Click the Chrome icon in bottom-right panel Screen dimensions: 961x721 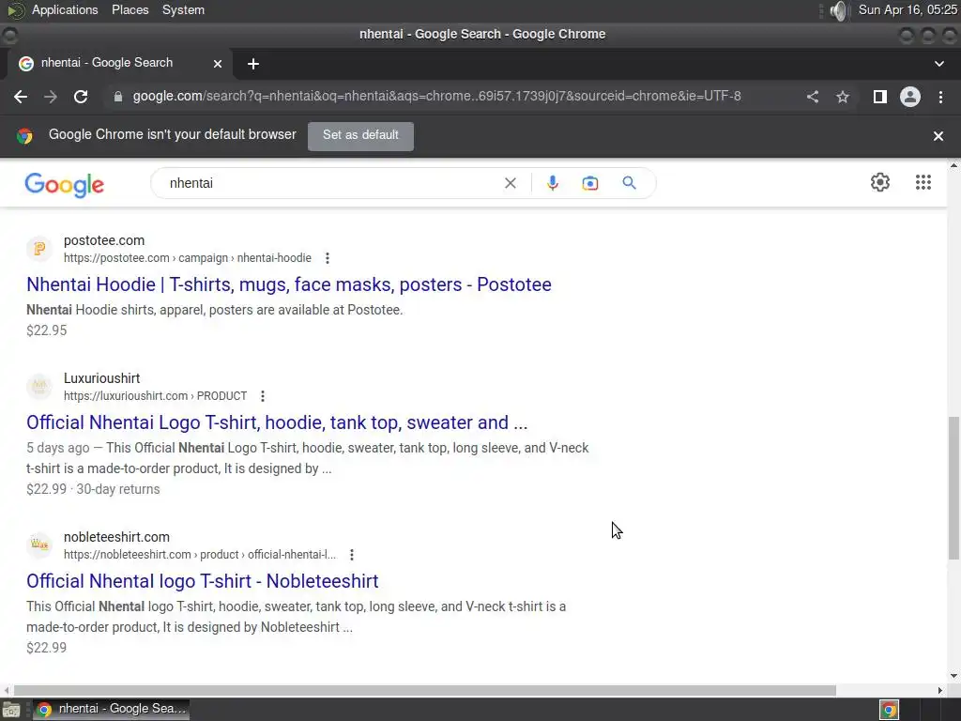pos(889,710)
